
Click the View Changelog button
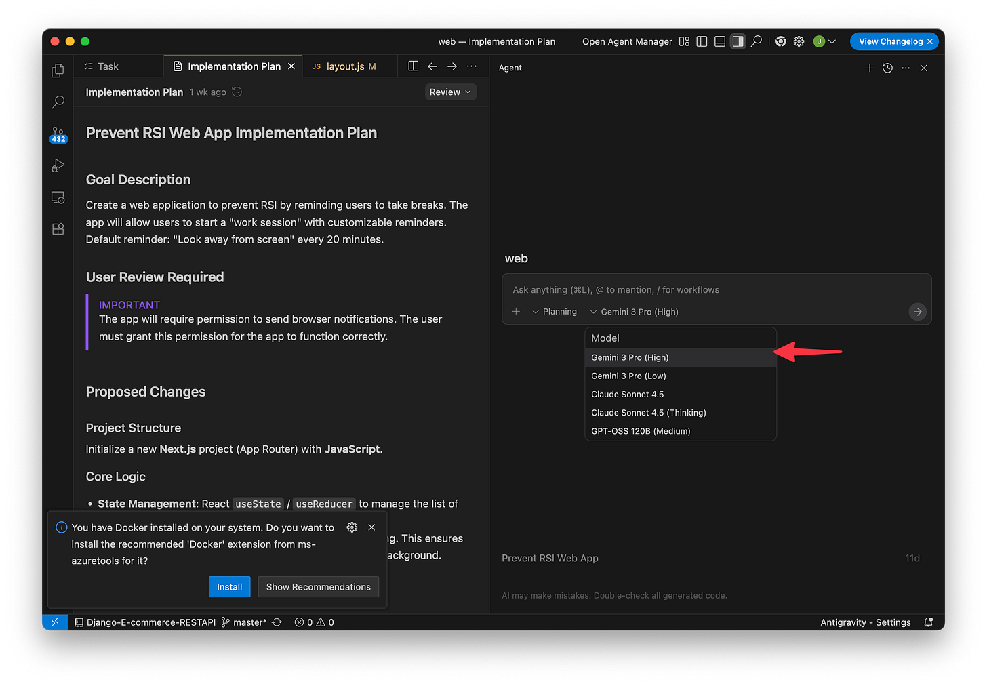click(x=889, y=41)
